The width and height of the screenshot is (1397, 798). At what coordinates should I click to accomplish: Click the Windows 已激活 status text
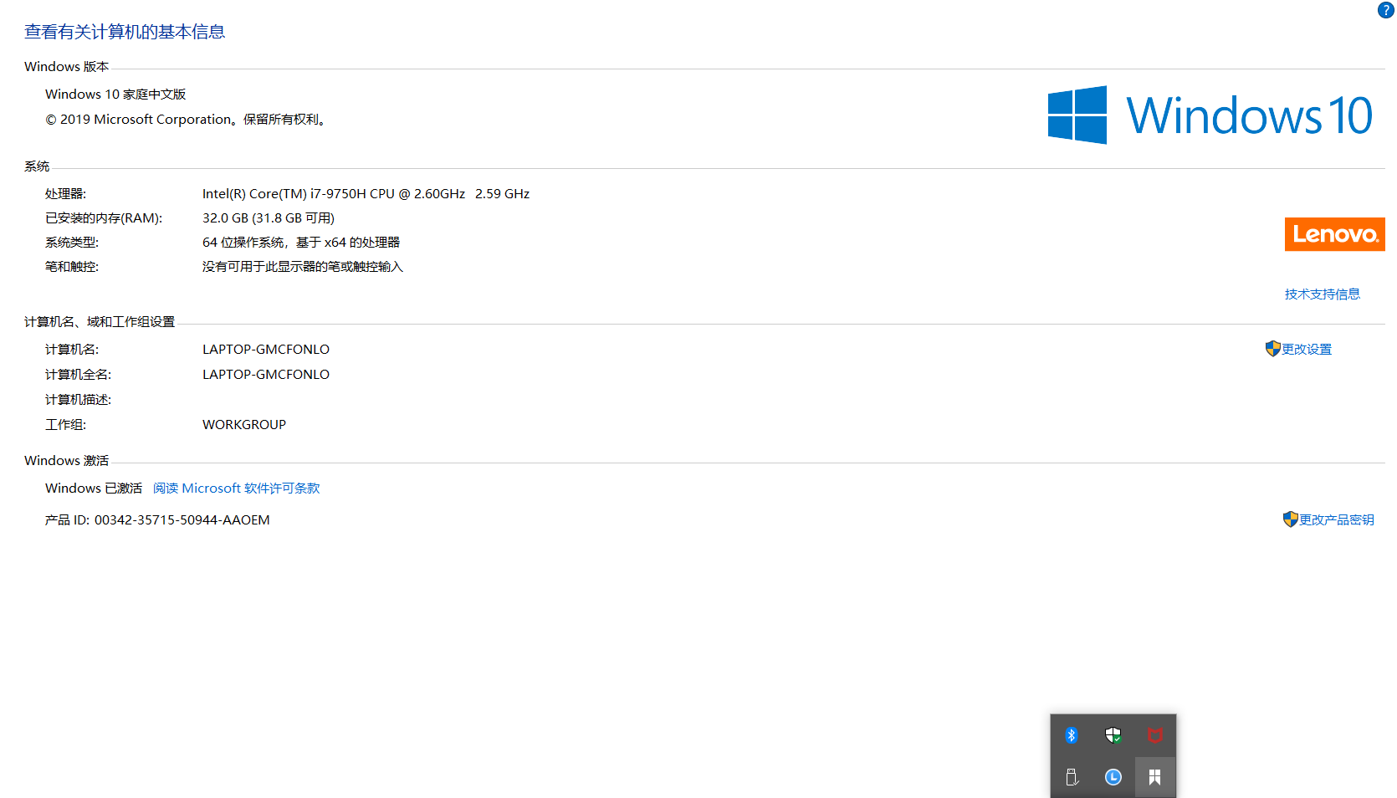(94, 488)
